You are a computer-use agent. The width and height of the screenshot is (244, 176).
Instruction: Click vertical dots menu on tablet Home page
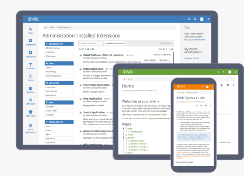(233, 85)
